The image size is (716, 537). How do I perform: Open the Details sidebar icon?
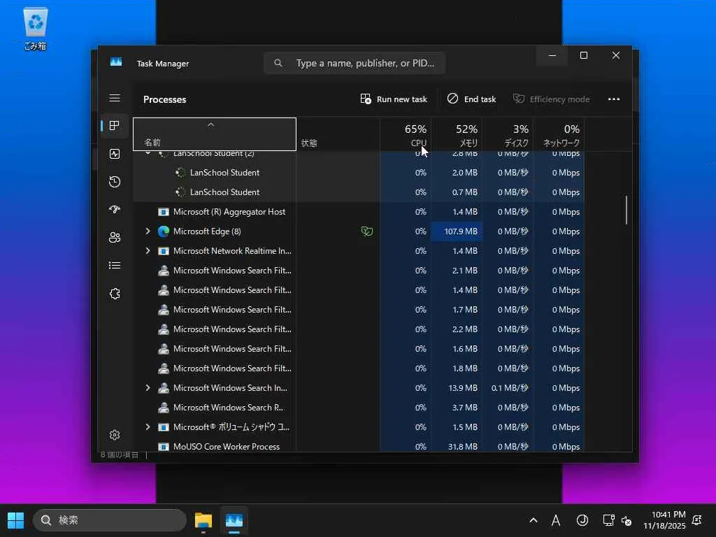click(x=115, y=265)
